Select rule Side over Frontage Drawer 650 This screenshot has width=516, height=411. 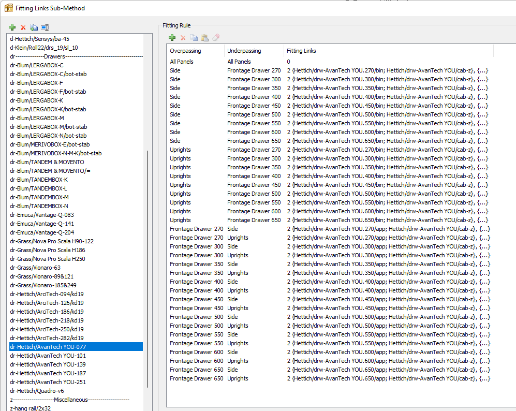(x=330, y=141)
